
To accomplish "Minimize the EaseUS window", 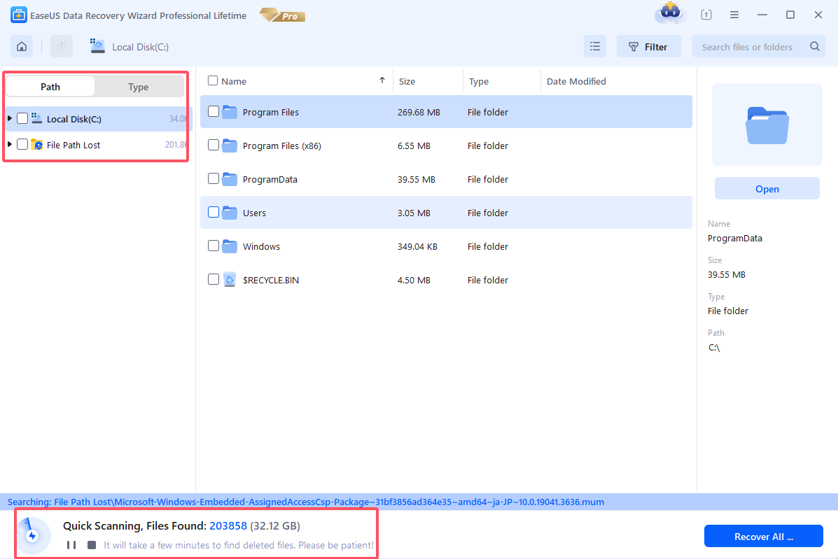I will click(x=762, y=15).
